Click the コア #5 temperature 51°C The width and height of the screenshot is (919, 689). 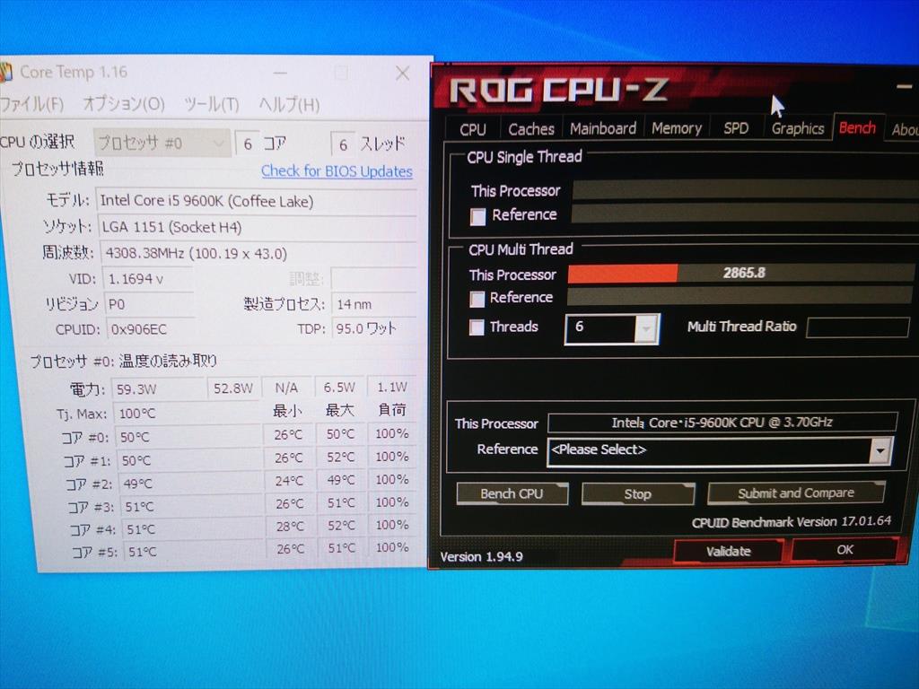194,552
